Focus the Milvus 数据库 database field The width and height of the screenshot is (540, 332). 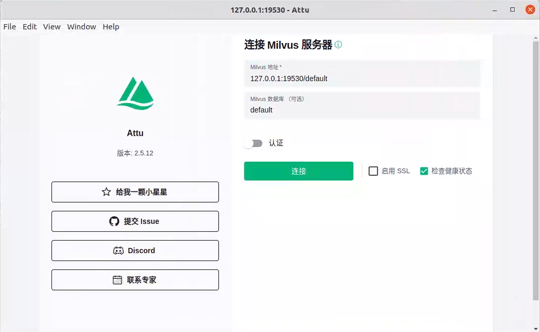pos(362,106)
